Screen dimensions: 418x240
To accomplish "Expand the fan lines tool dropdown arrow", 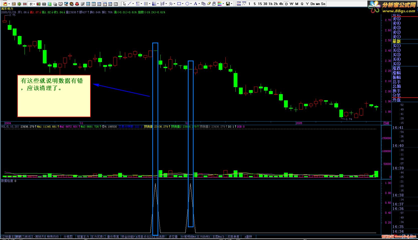I will pos(158,4).
